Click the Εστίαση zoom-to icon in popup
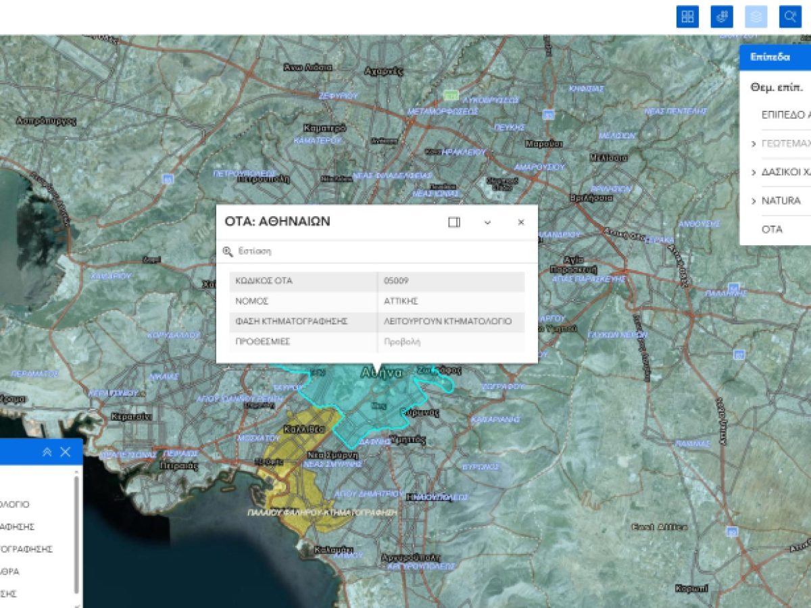The width and height of the screenshot is (811, 608). pyautogui.click(x=228, y=251)
